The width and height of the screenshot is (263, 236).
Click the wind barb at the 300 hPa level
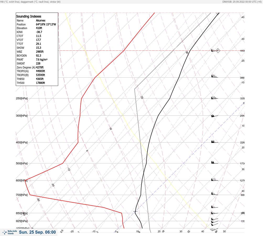(214, 116)
